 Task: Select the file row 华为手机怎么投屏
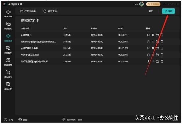click(97, 55)
